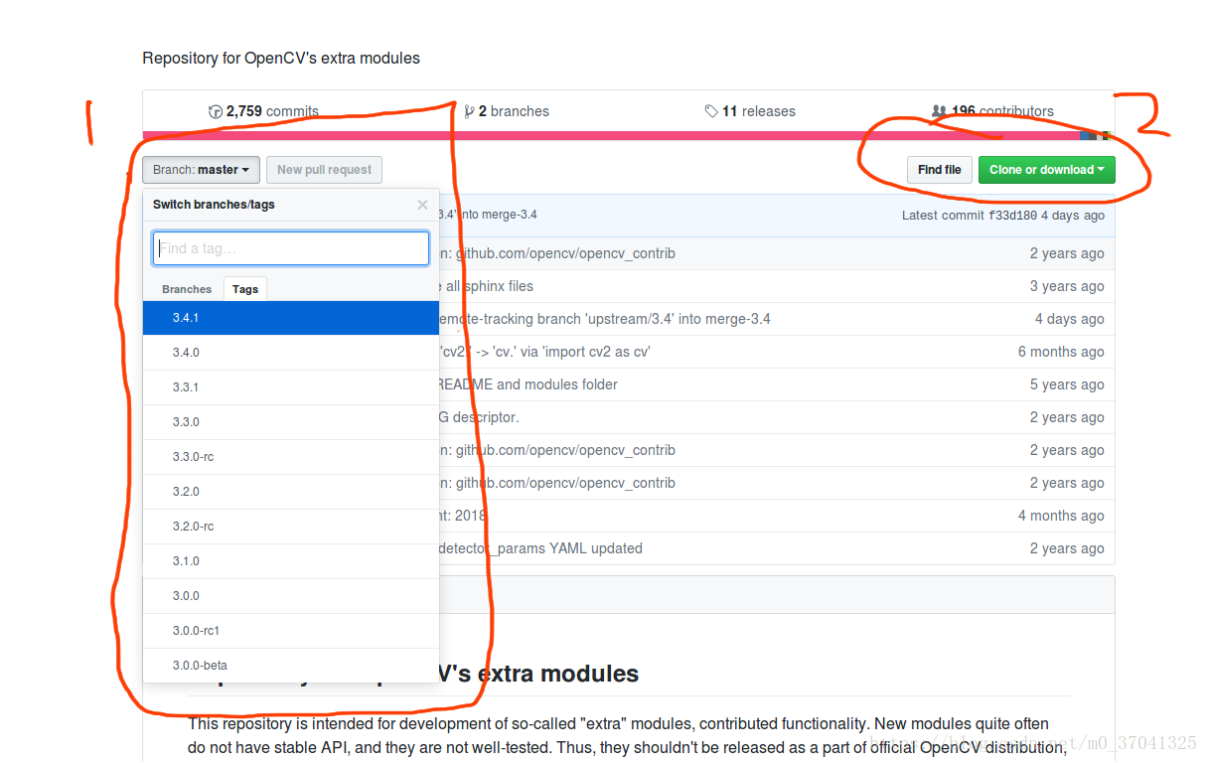
Task: View the 2 branches list
Action: point(506,111)
